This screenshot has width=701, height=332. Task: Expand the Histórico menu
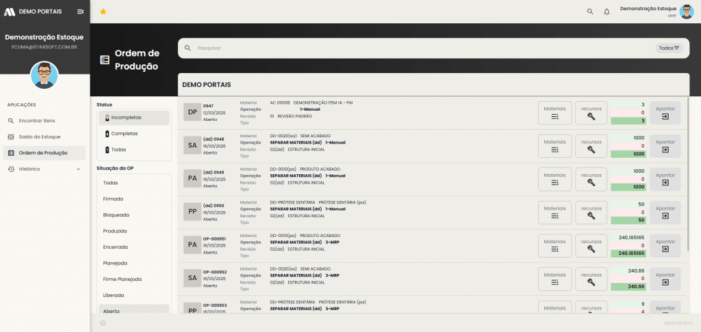pyautogui.click(x=44, y=169)
